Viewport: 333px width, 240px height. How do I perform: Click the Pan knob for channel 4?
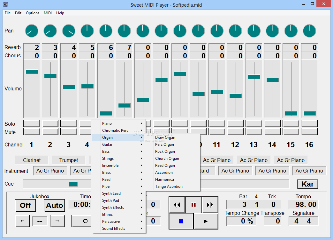pyautogui.click(x=87, y=31)
